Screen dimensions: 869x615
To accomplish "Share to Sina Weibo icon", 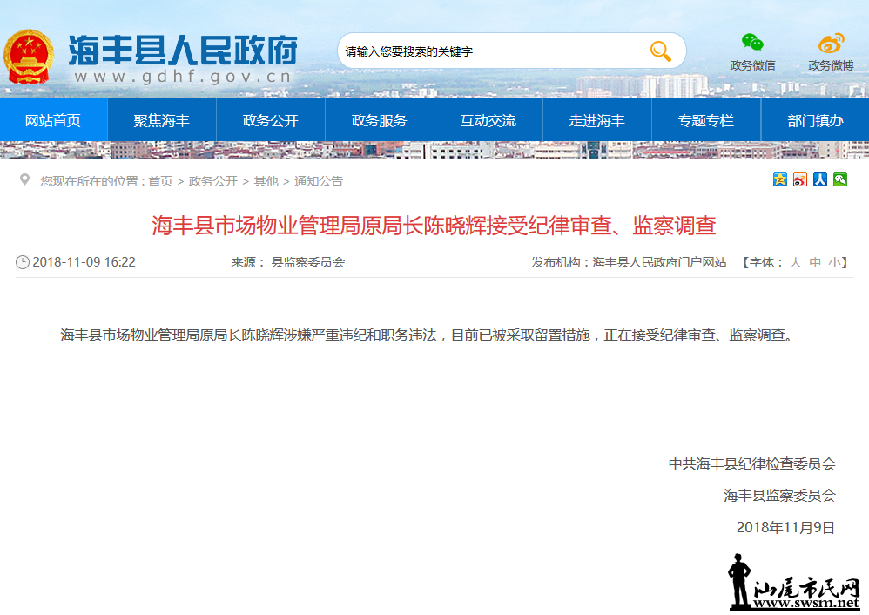I will (800, 179).
